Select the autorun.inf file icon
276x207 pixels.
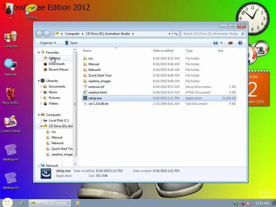(85, 87)
